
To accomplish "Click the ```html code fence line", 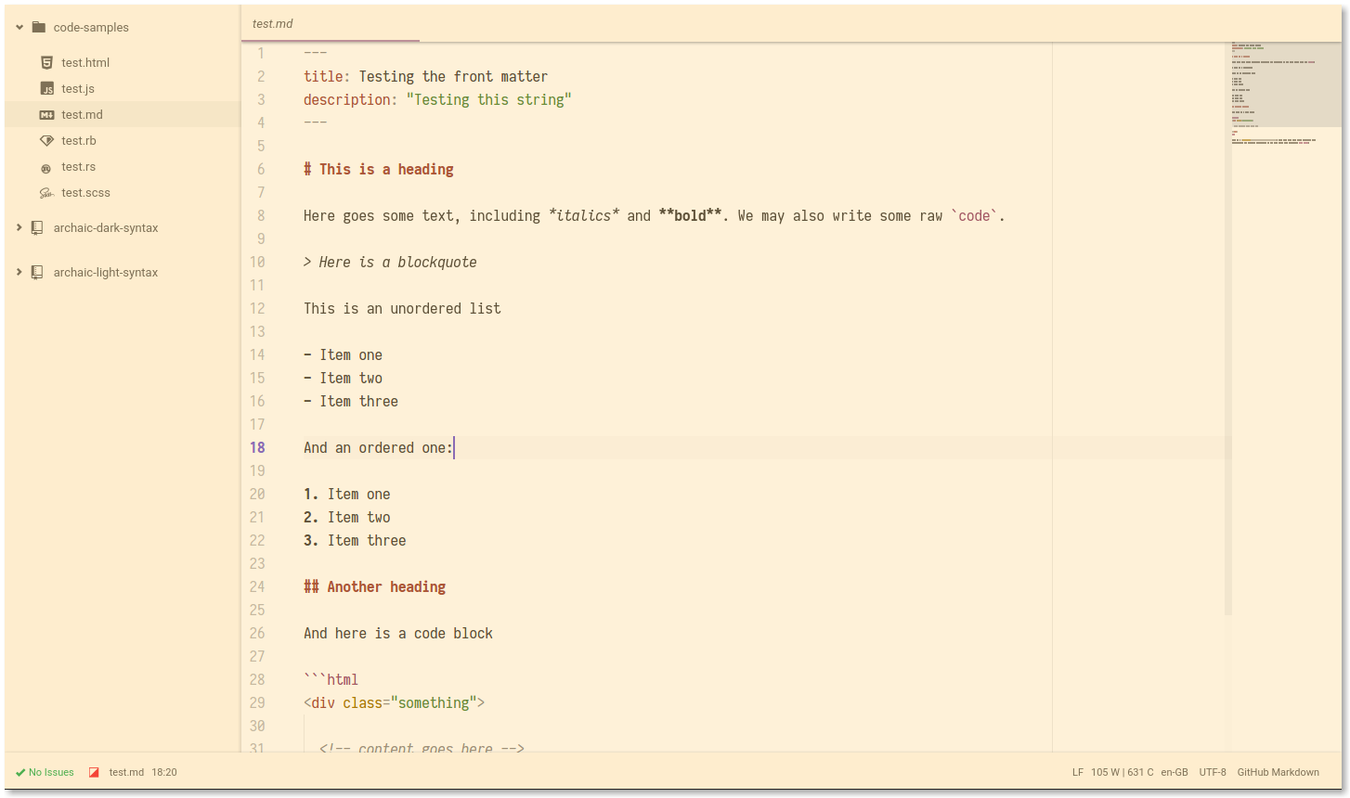I will coord(331,679).
